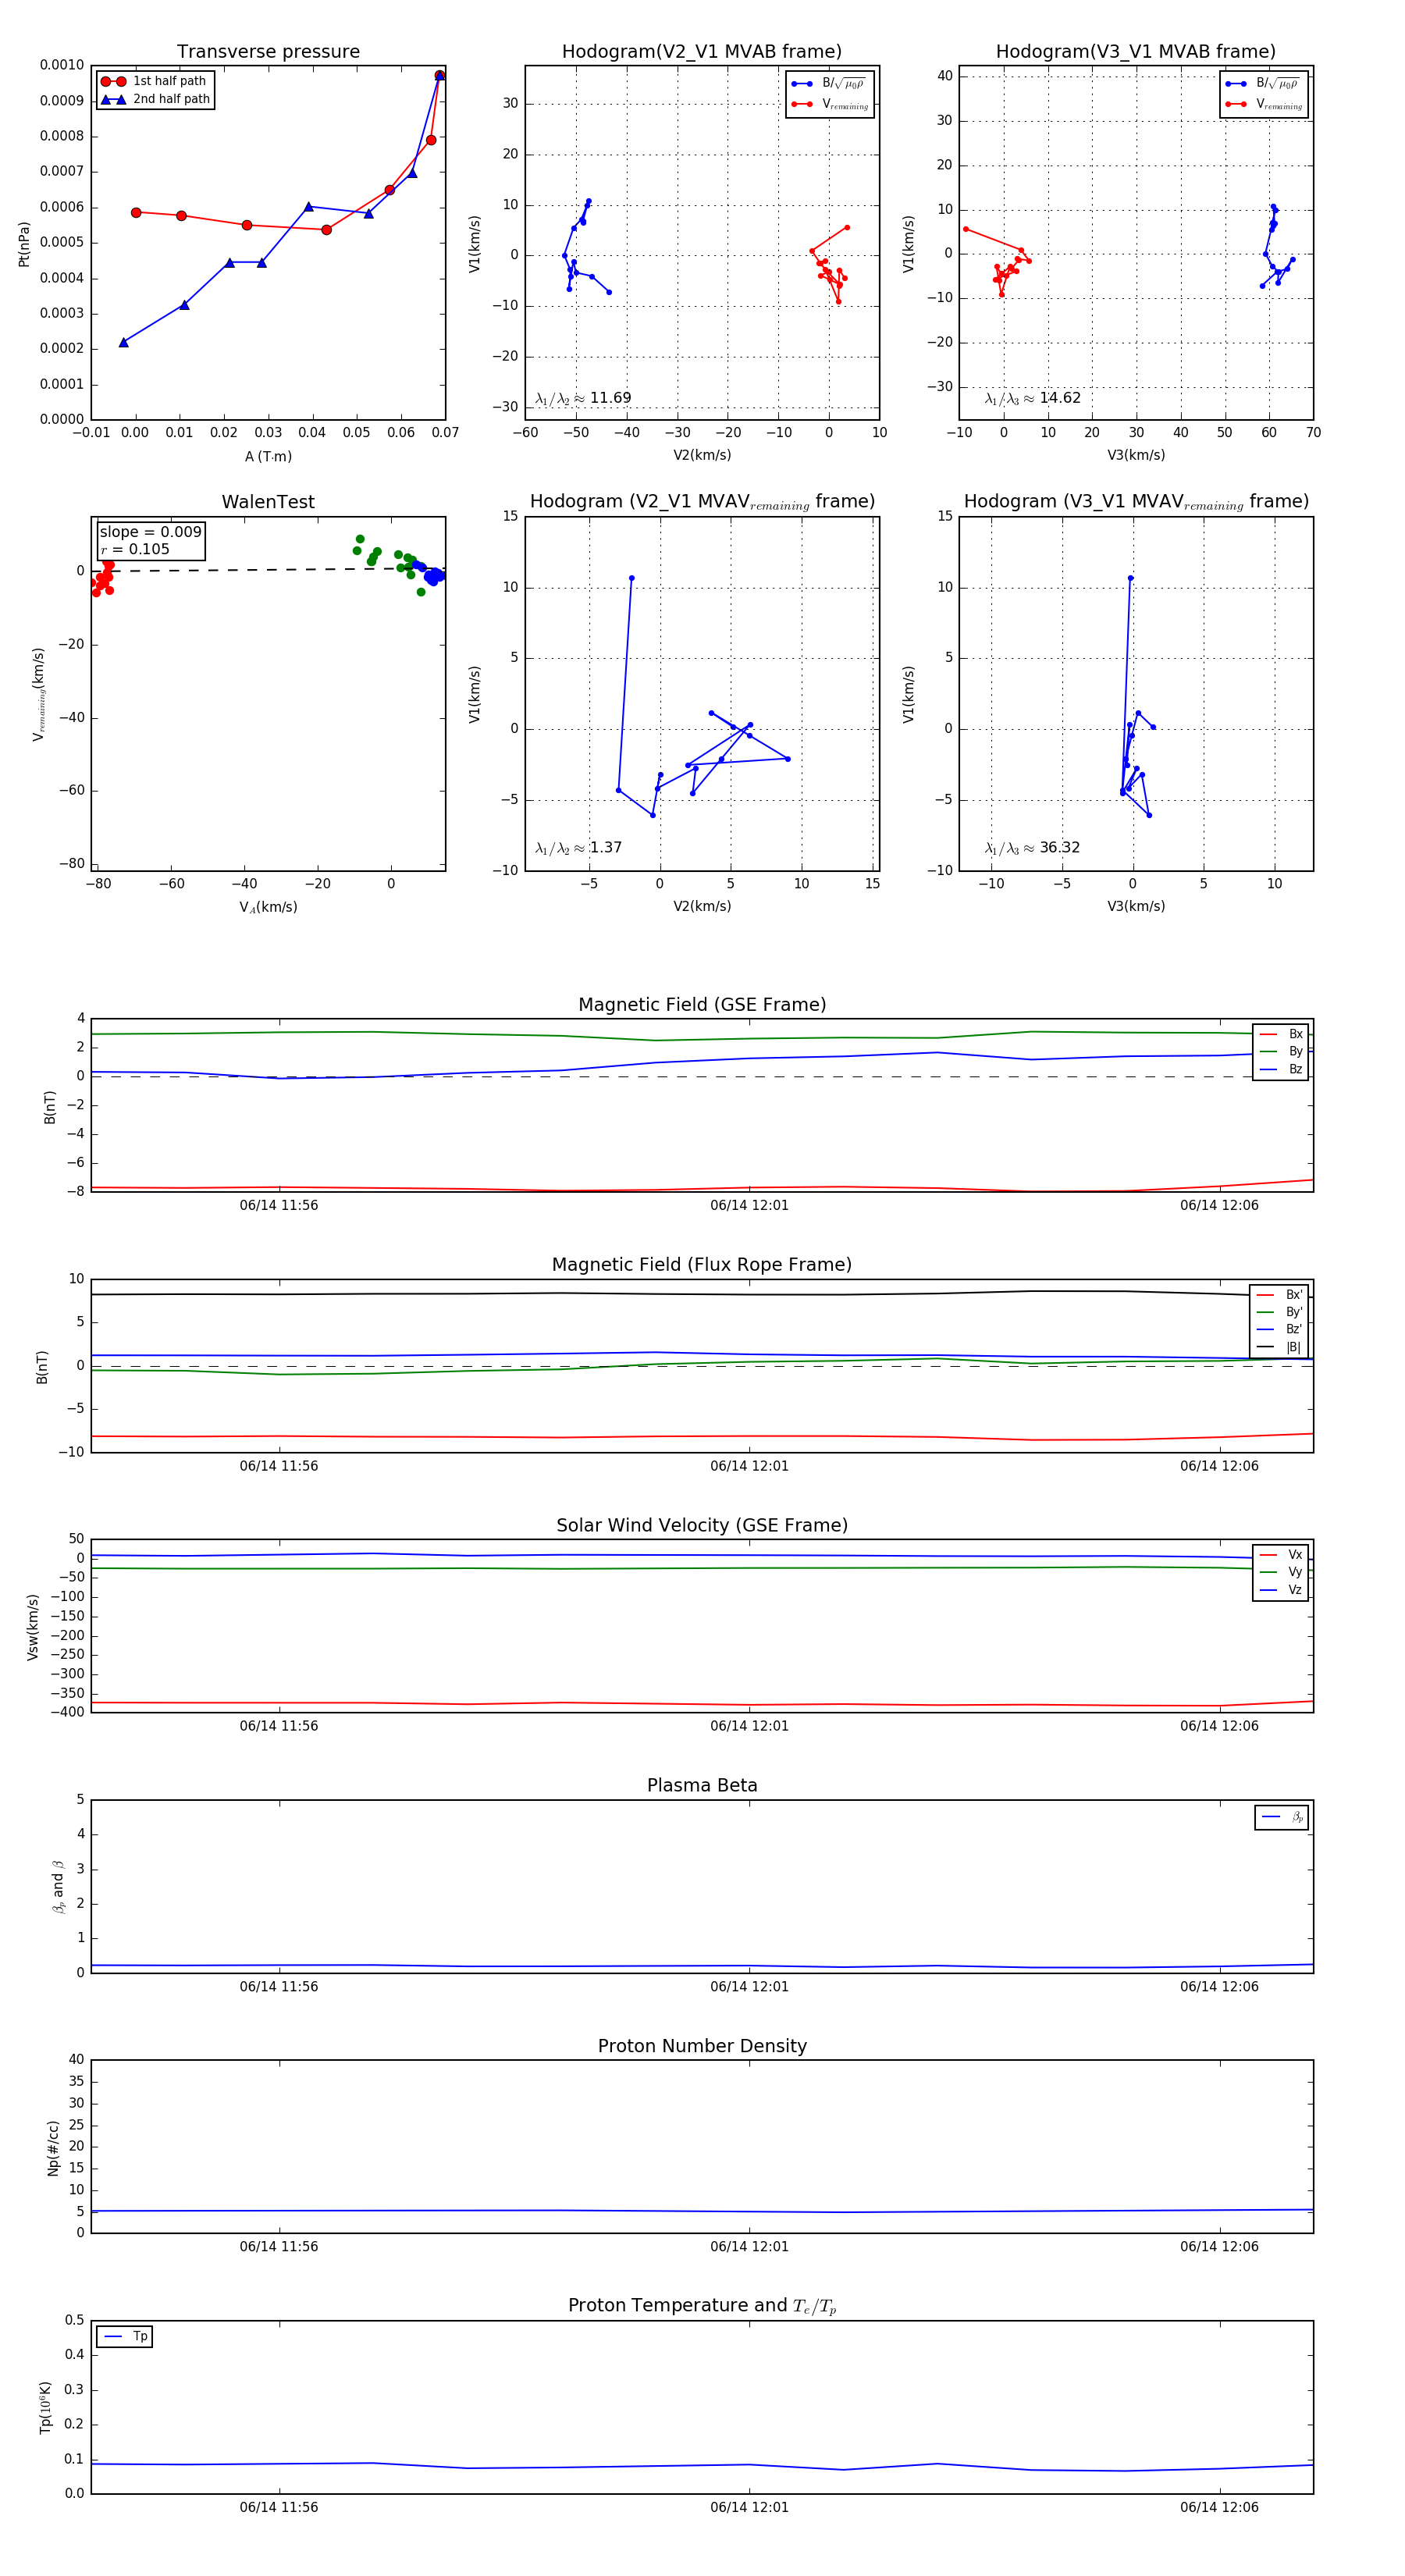Viewport: 1405px width, 2576px height.
Task: Click the red Bx line in GSE magnetic plot
Action: point(700,1189)
